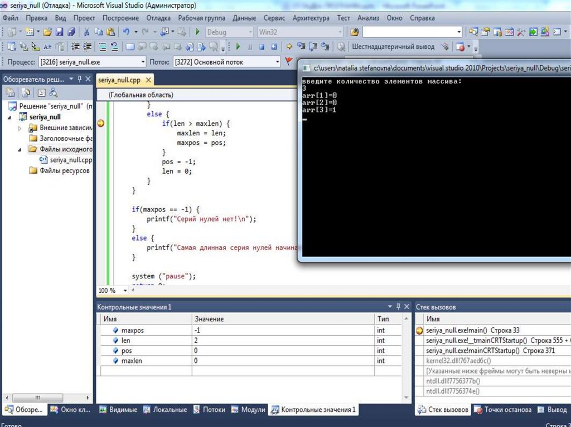The width and height of the screenshot is (571, 427).
Task: Pause execution with Break All icon
Action: tap(249, 47)
